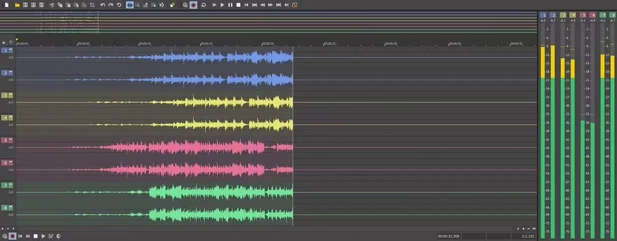Click meter channel label 3 in the meters panel
617x241 pixels.
[563, 15]
